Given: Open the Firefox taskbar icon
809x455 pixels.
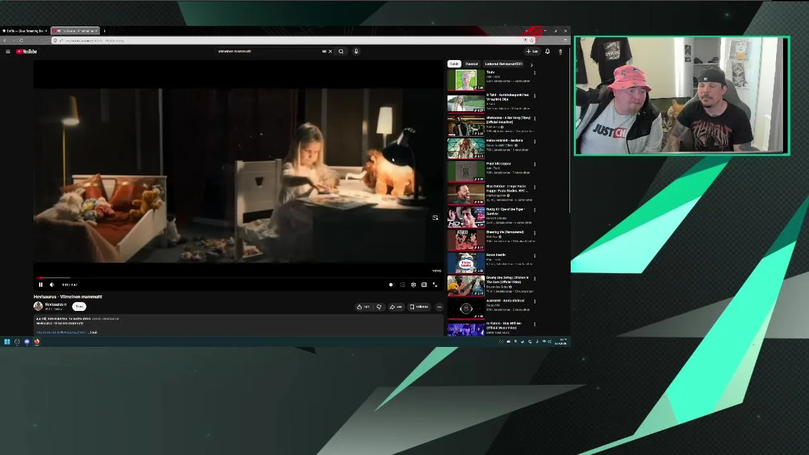Looking at the screenshot, I should [37, 342].
